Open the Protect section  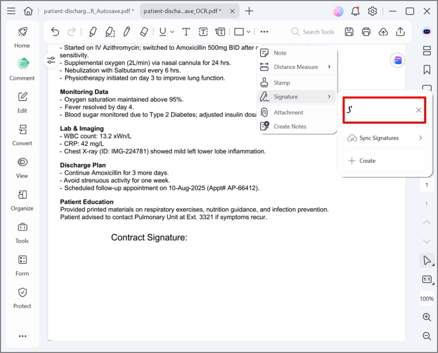click(x=22, y=298)
